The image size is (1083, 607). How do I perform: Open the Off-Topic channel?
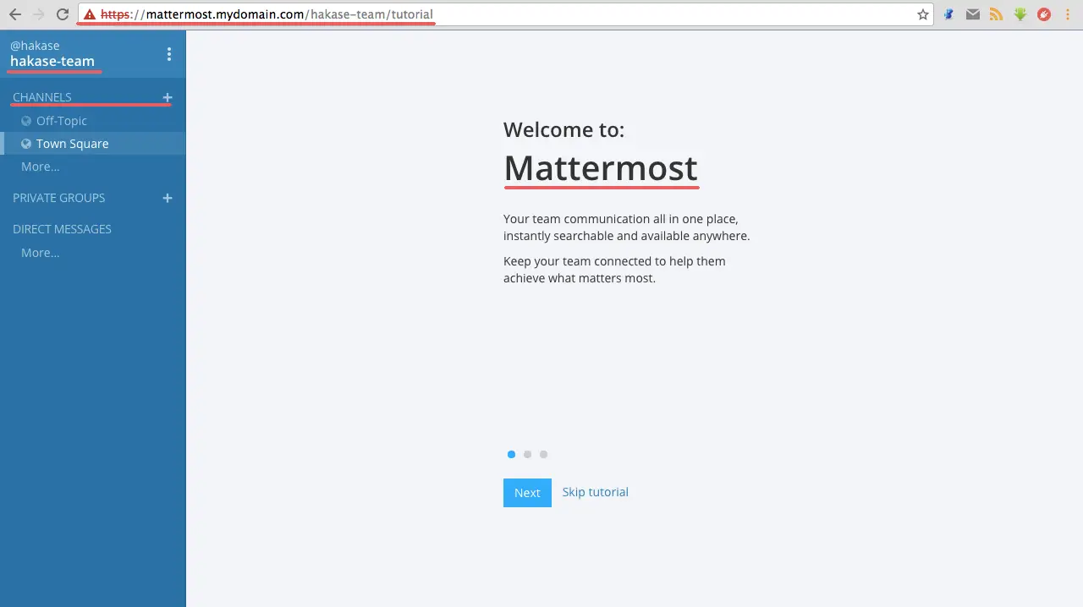(x=93, y=121)
